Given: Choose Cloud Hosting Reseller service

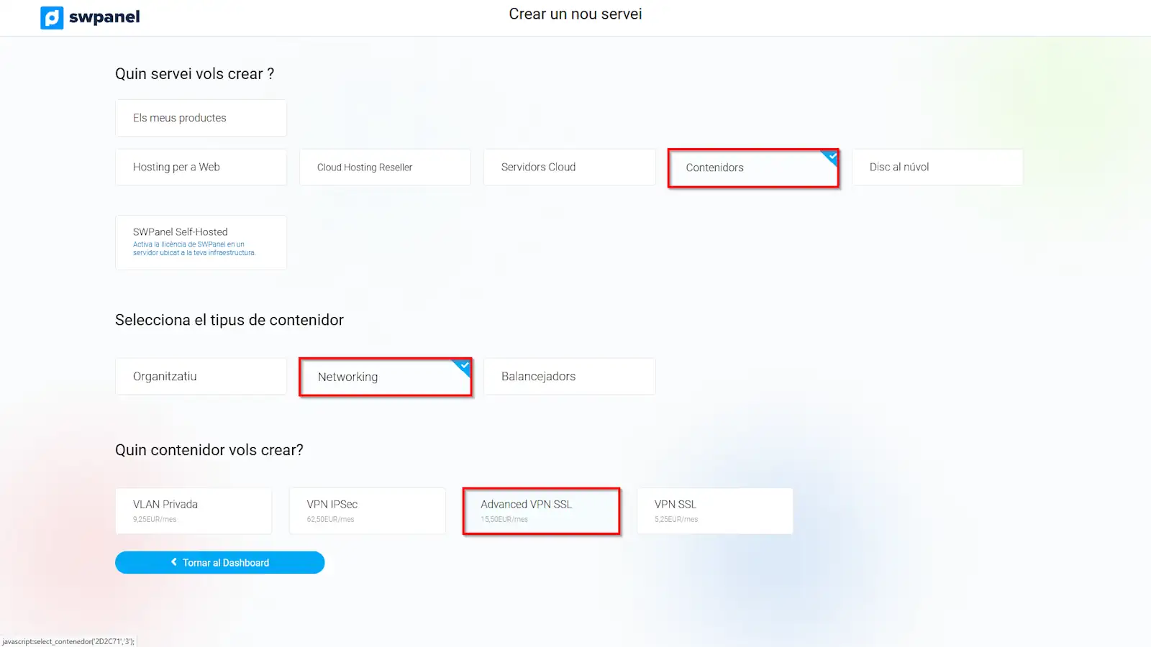Looking at the screenshot, I should 385,168.
